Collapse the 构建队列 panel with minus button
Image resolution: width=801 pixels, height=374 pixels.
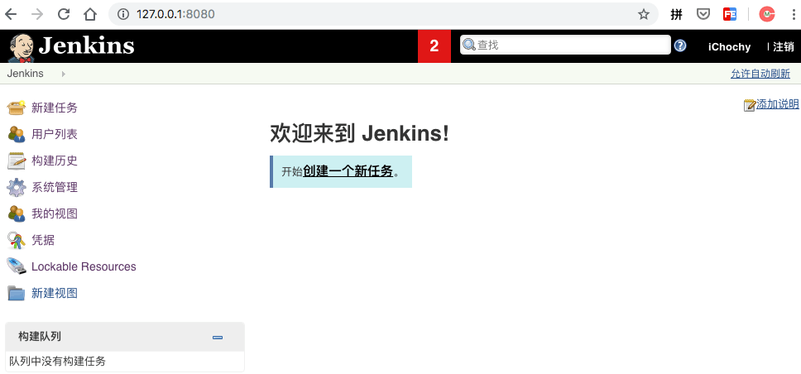(218, 338)
